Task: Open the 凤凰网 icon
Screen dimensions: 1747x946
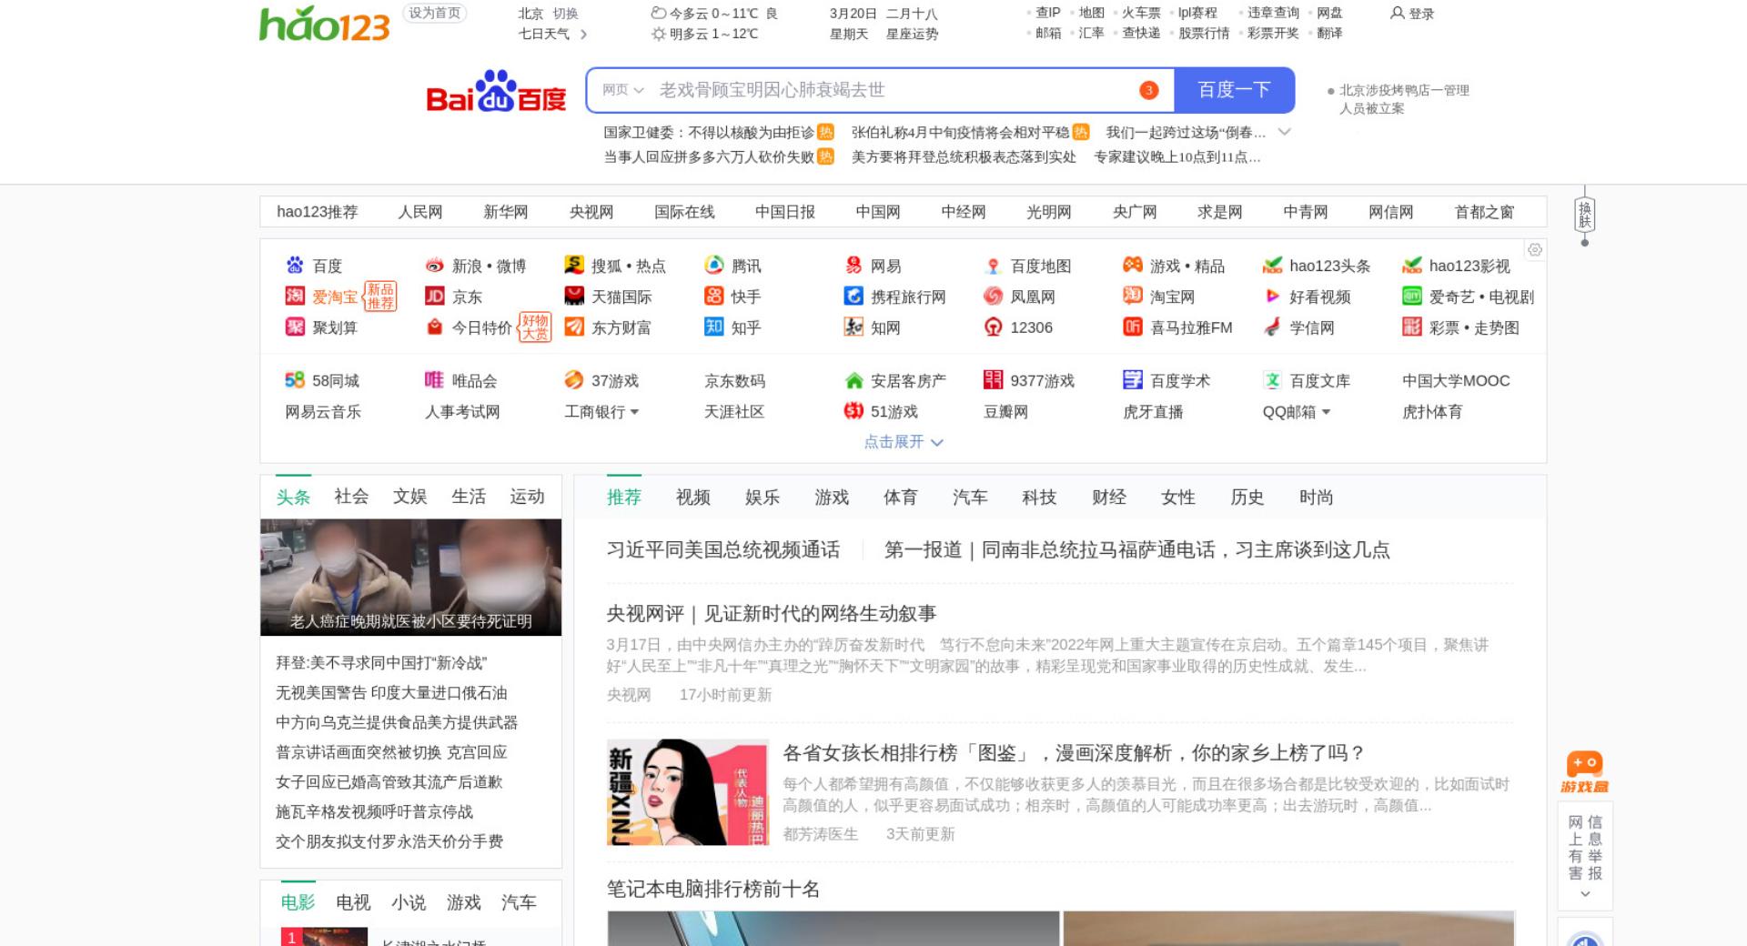Action: (994, 297)
